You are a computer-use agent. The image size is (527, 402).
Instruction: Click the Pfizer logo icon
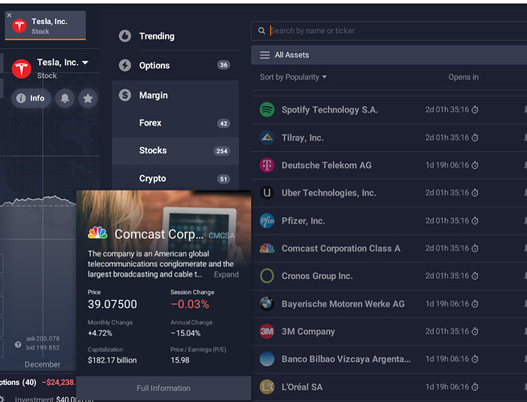[x=267, y=220]
